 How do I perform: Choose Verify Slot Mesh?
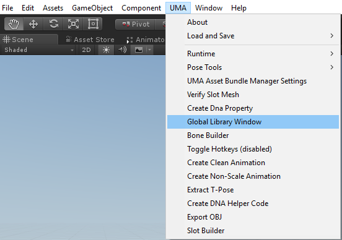click(x=253, y=95)
